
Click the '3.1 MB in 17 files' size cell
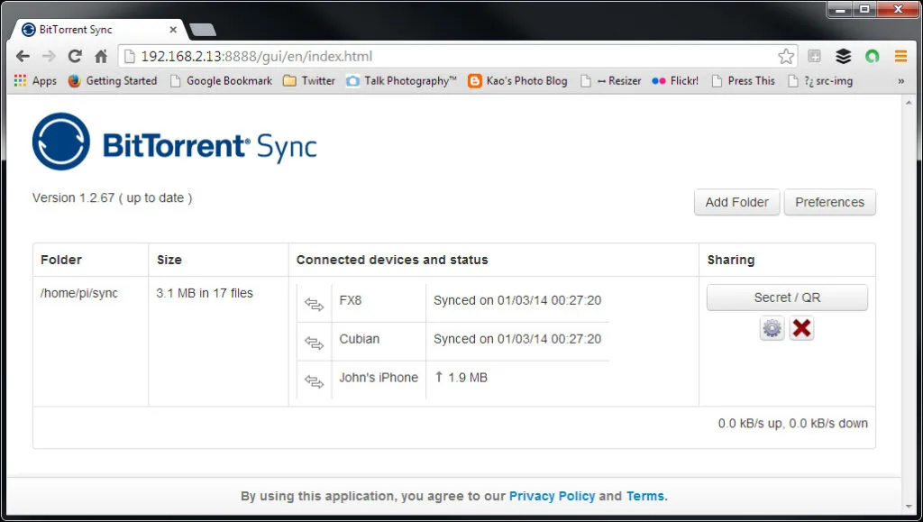[205, 293]
